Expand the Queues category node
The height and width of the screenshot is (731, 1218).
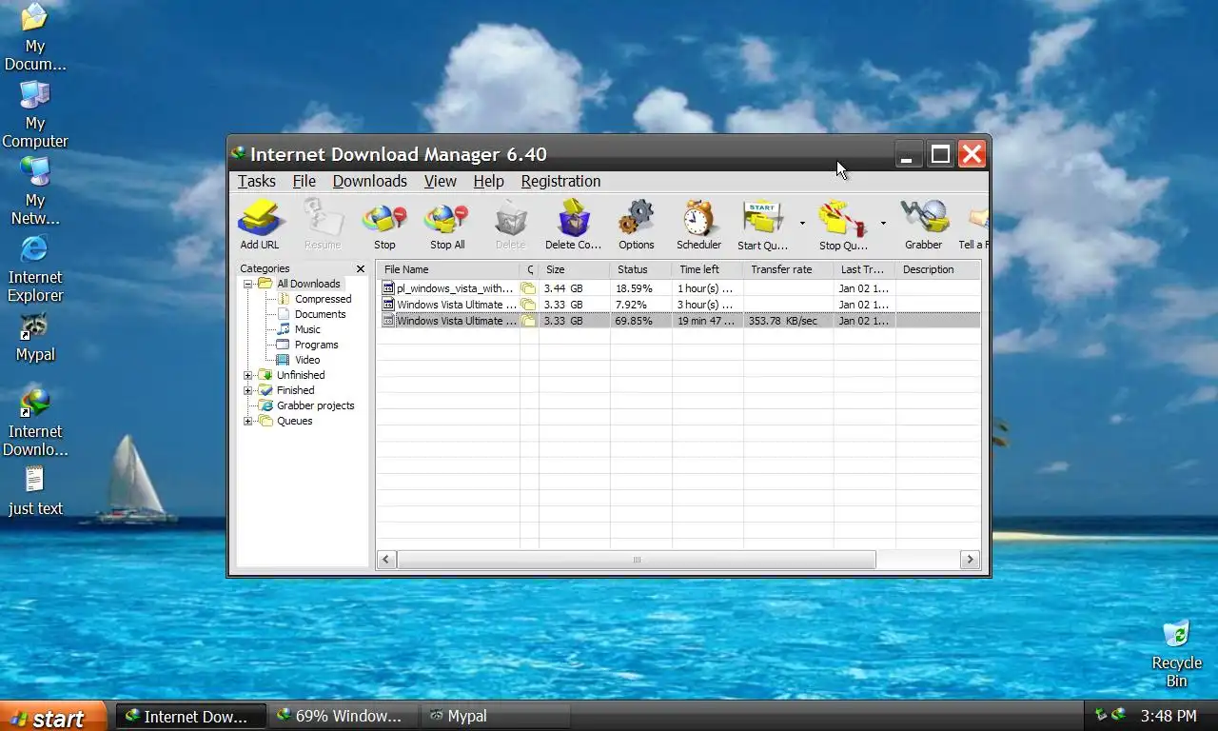(247, 421)
